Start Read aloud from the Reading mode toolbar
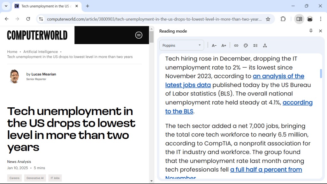 [x=265, y=45]
